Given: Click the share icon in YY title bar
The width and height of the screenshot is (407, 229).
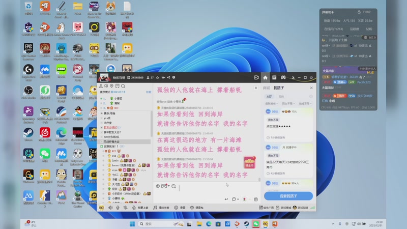Looking at the screenshot, I should (x=168, y=77).
